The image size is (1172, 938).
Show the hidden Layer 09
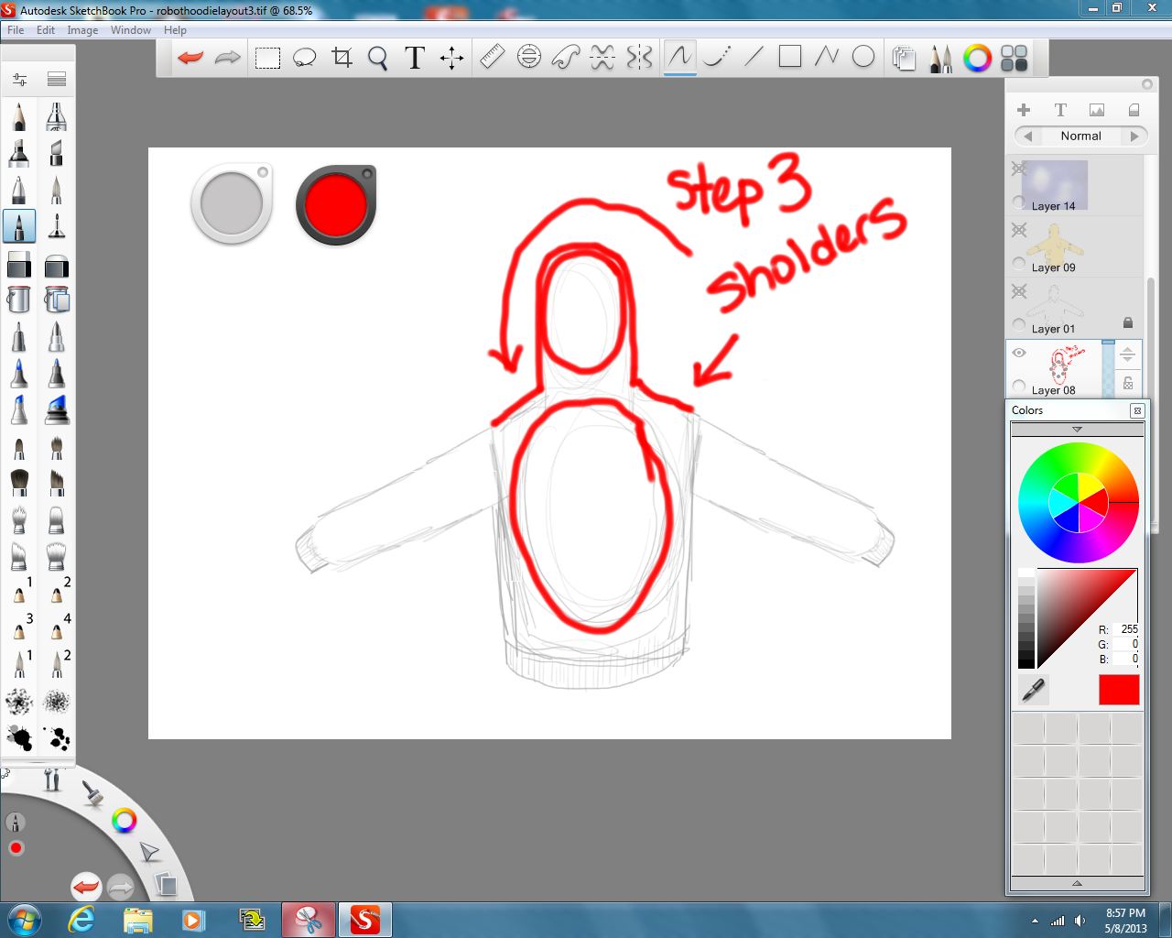pyautogui.click(x=1019, y=230)
